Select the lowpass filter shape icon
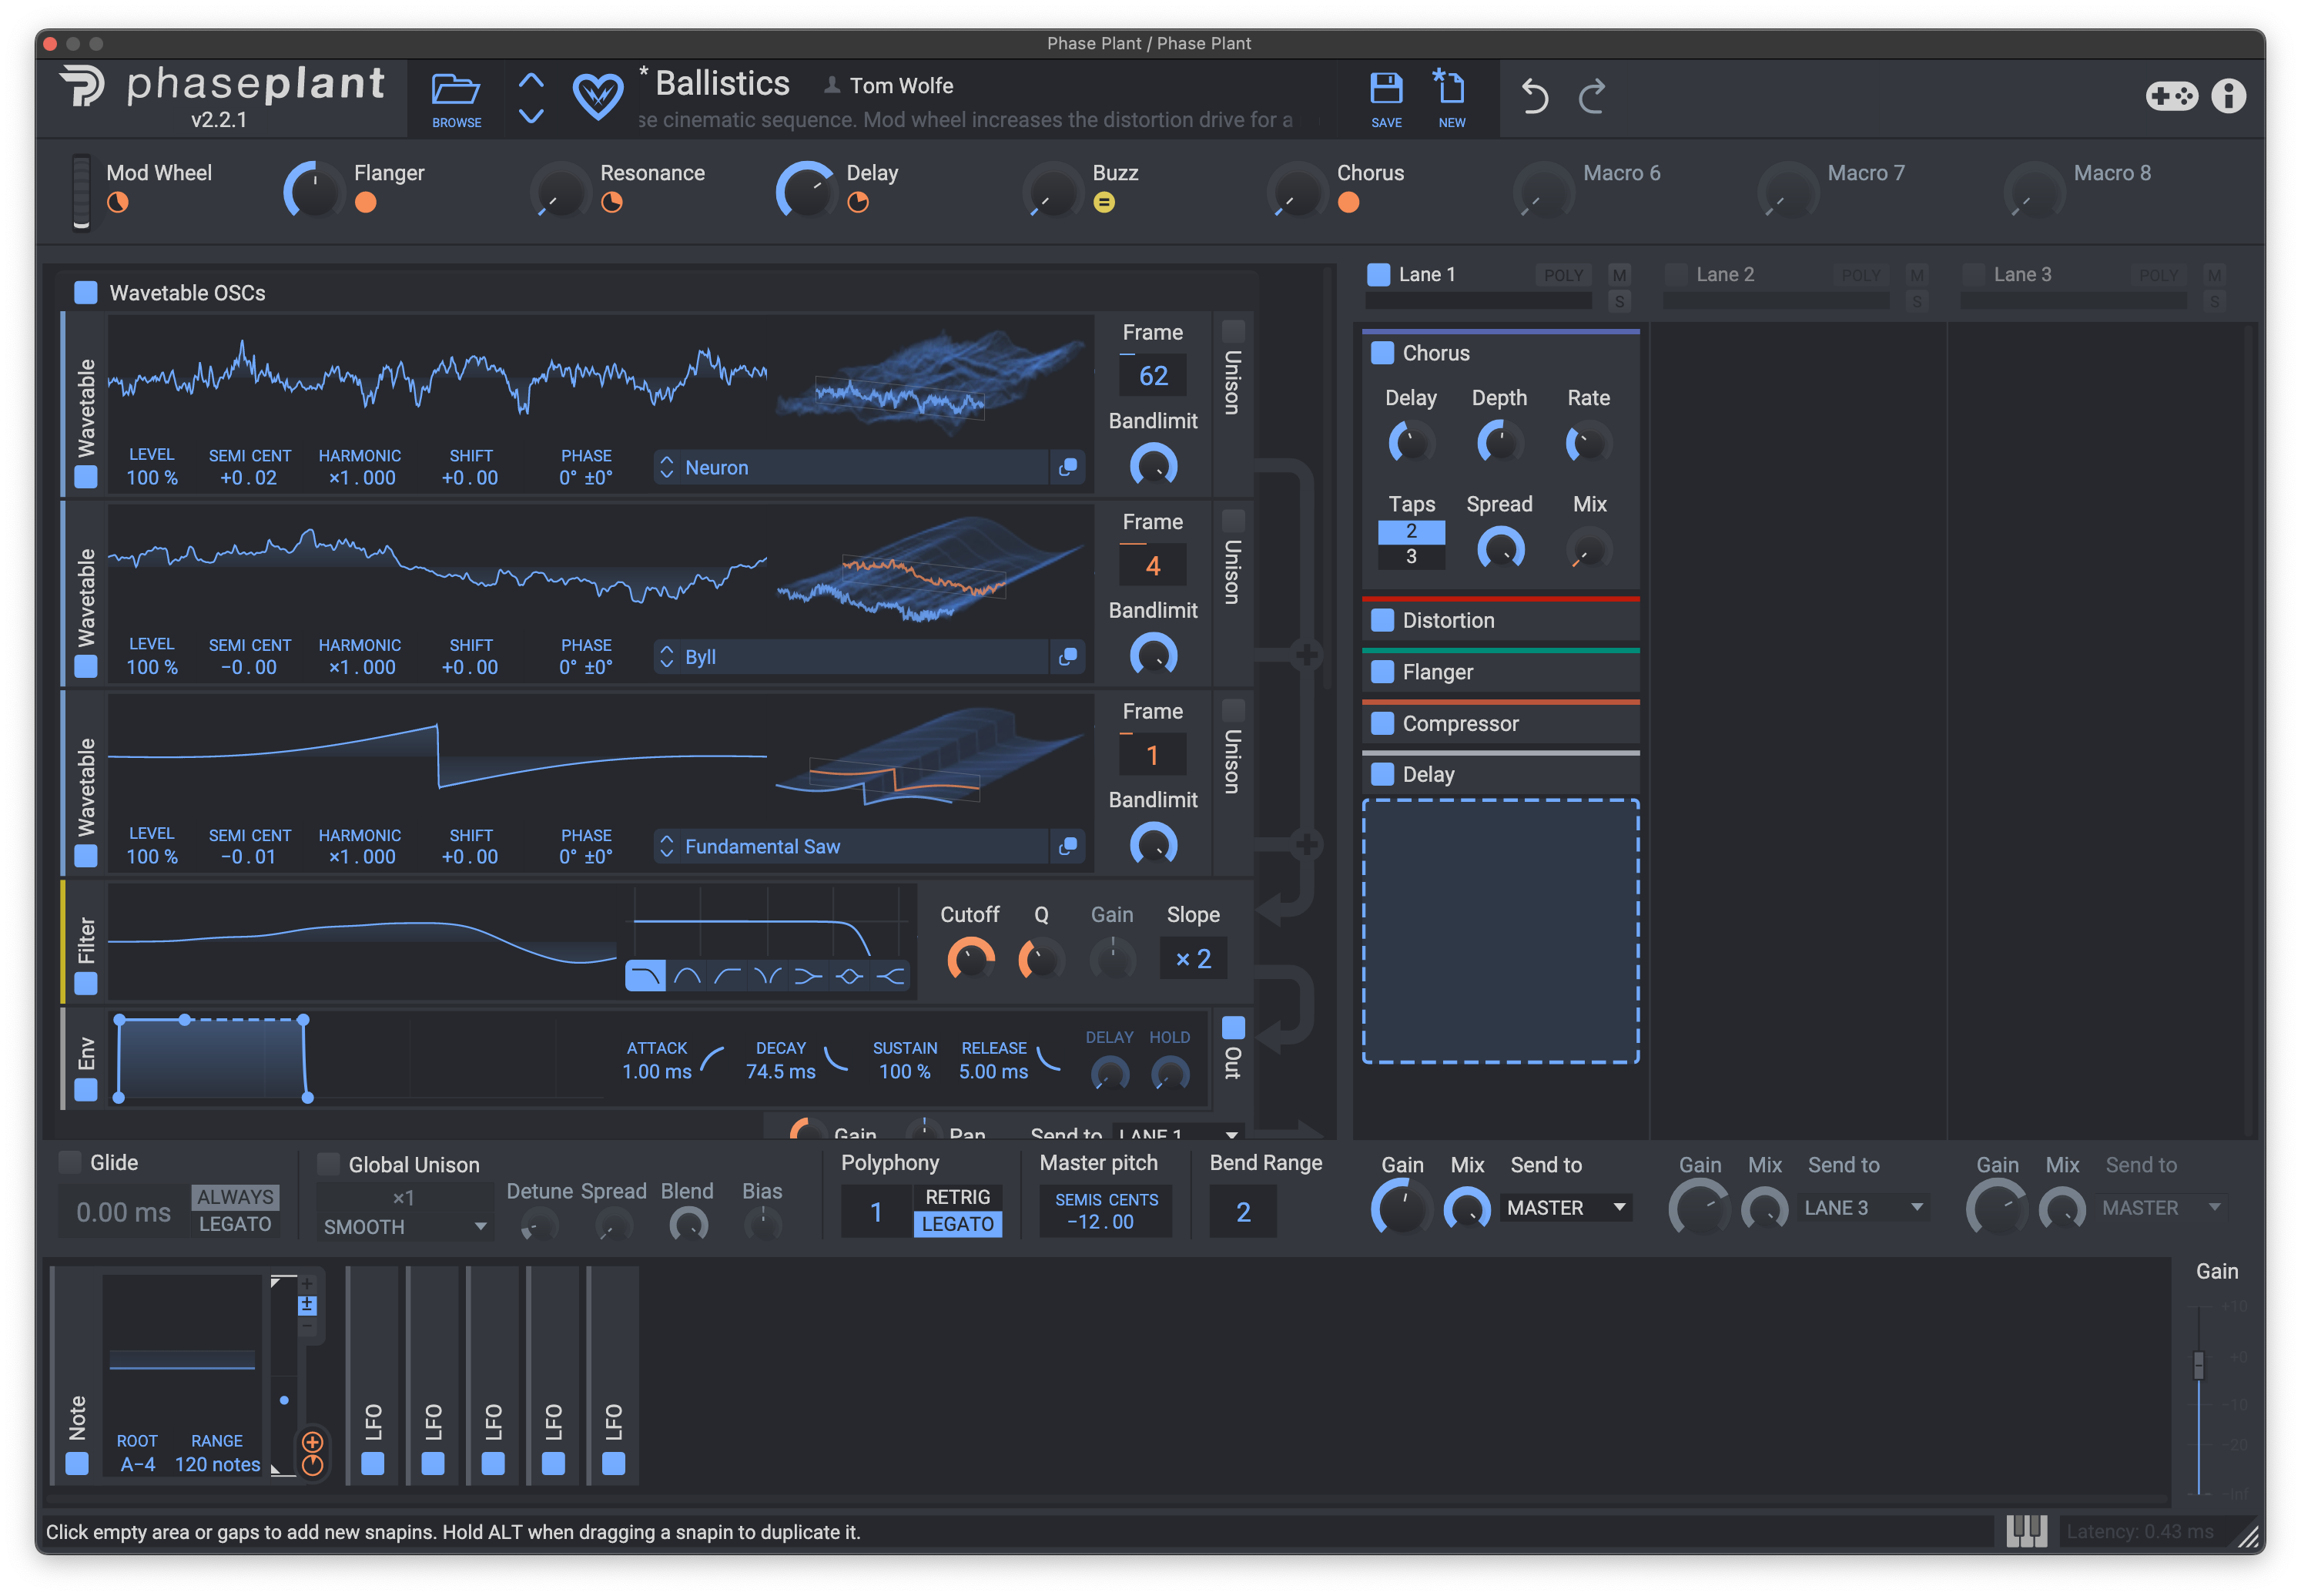The height and width of the screenshot is (1596, 2301). click(x=646, y=975)
